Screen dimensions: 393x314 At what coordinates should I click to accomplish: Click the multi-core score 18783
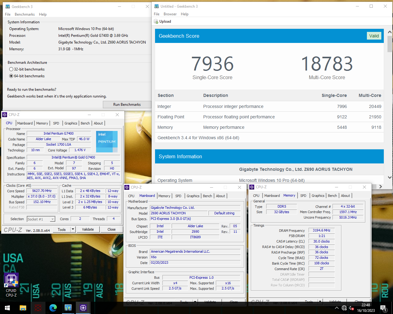[x=327, y=64]
